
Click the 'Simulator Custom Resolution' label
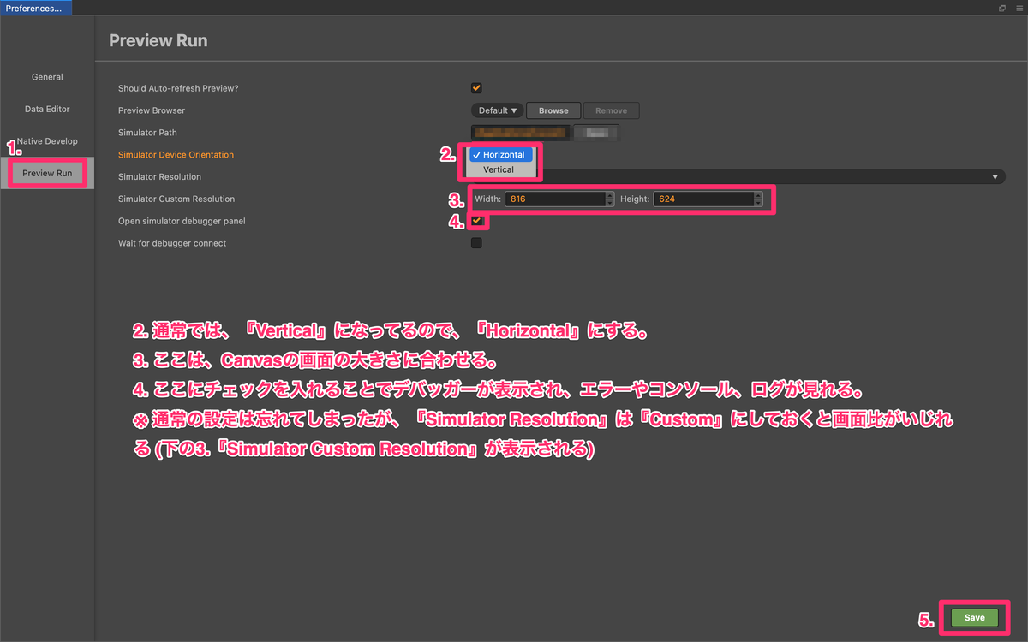coord(176,199)
